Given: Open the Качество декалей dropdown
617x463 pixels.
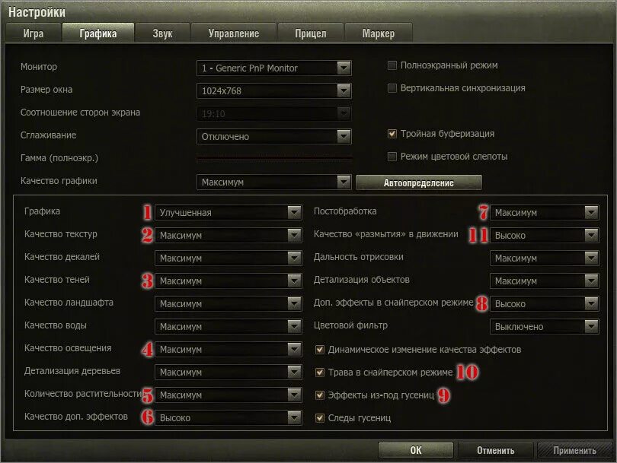Looking at the screenshot, I should point(229,258).
